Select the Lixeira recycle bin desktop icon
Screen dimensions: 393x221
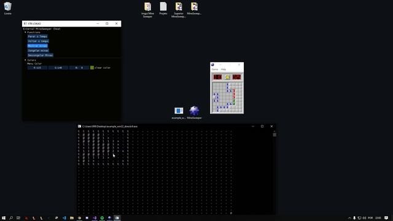7,8
